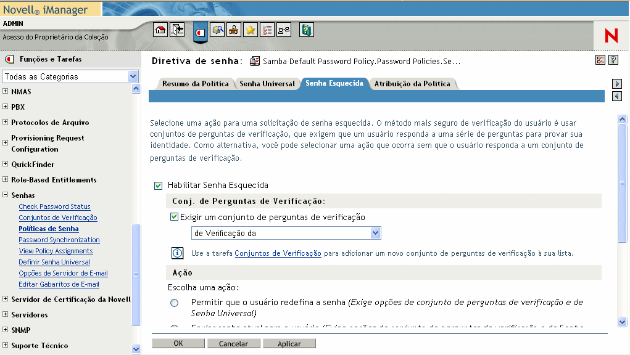Click the sidebar scrollbar thumb
The image size is (630, 355).
(x=136, y=275)
